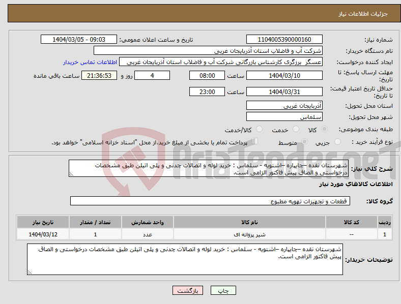Click the remaining time 21:36:53 field
The width and height of the screenshot is (401, 304).
click(x=99, y=76)
